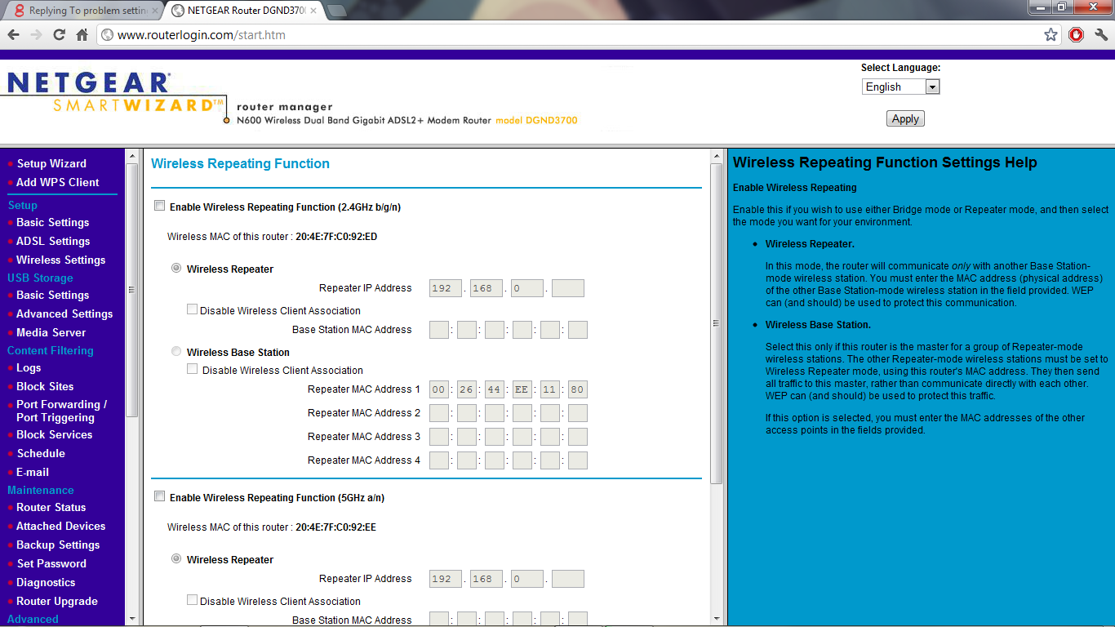1115x627 pixels.
Task: Open Backup Settings page
Action: (58, 545)
